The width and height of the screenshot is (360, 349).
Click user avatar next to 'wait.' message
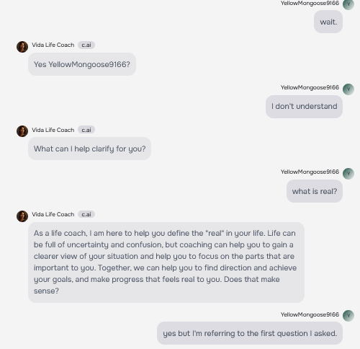348,4
